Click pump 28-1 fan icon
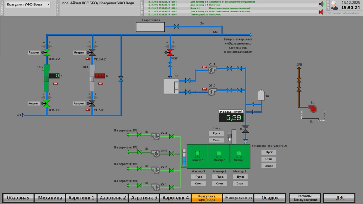Viewport: 363px width, 204px height. point(212,70)
